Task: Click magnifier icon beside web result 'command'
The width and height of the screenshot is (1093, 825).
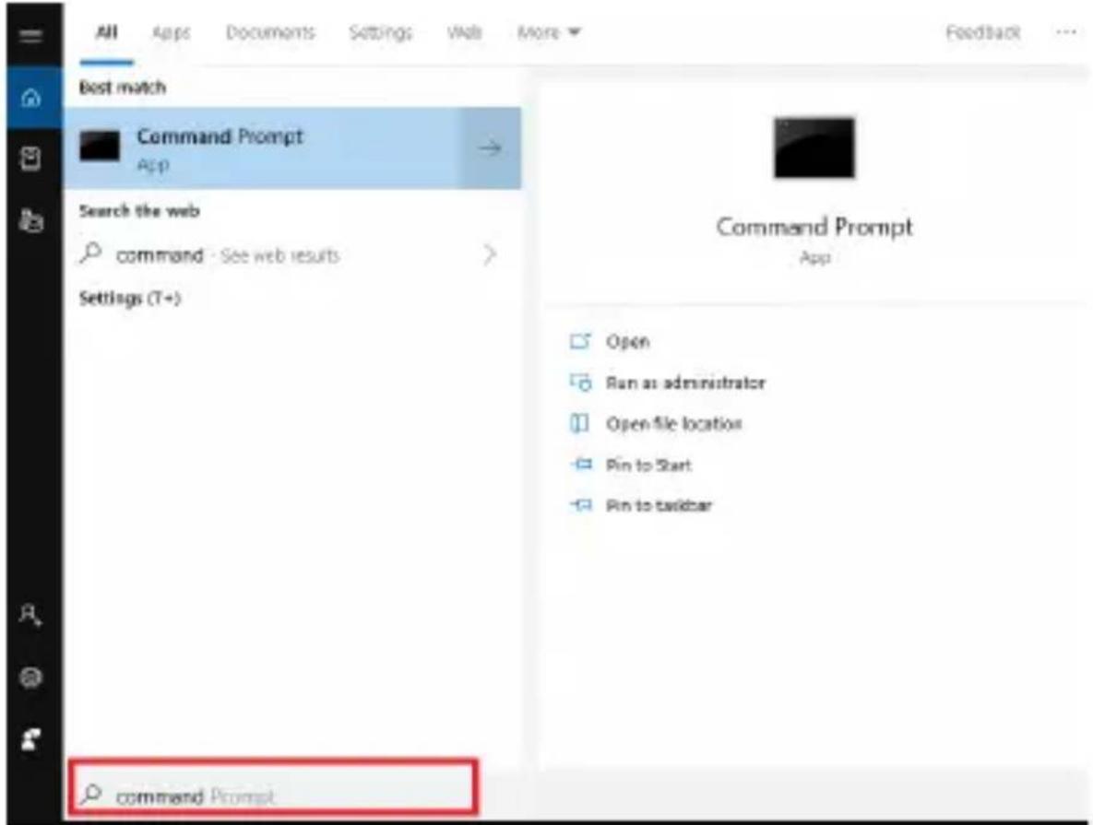Action: click(90, 253)
